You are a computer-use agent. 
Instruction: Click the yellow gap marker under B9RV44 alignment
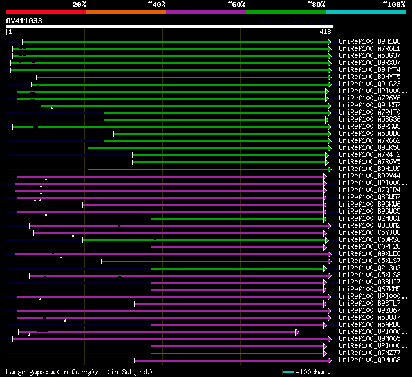click(x=46, y=179)
